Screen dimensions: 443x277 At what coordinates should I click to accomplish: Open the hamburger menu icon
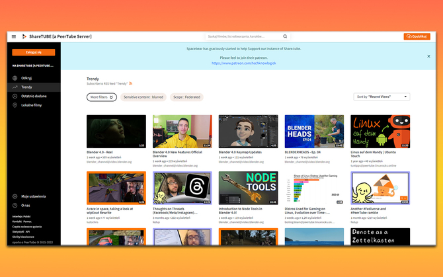14,36
